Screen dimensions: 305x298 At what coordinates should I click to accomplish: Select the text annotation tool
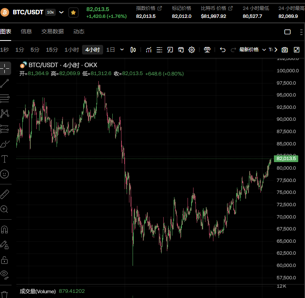(4, 159)
